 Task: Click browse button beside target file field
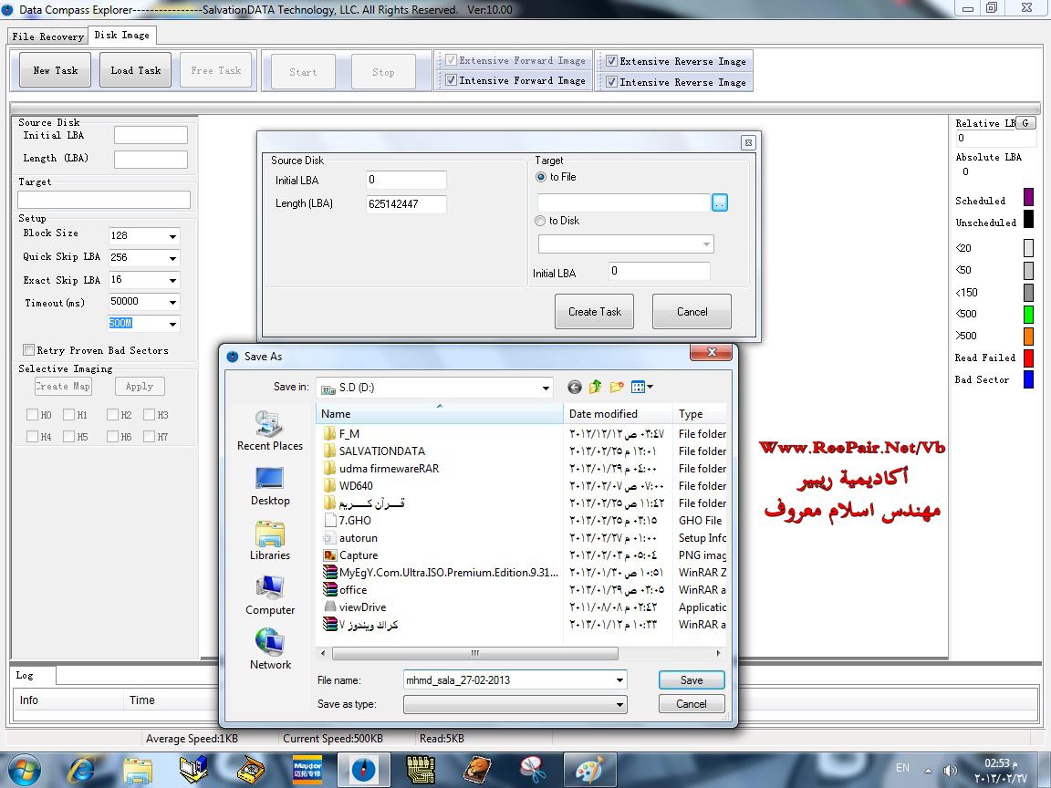point(720,203)
